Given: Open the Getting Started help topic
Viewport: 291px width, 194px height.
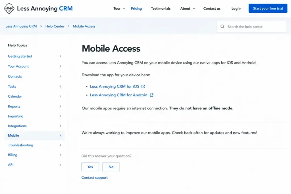Looking at the screenshot, I should point(20,56).
